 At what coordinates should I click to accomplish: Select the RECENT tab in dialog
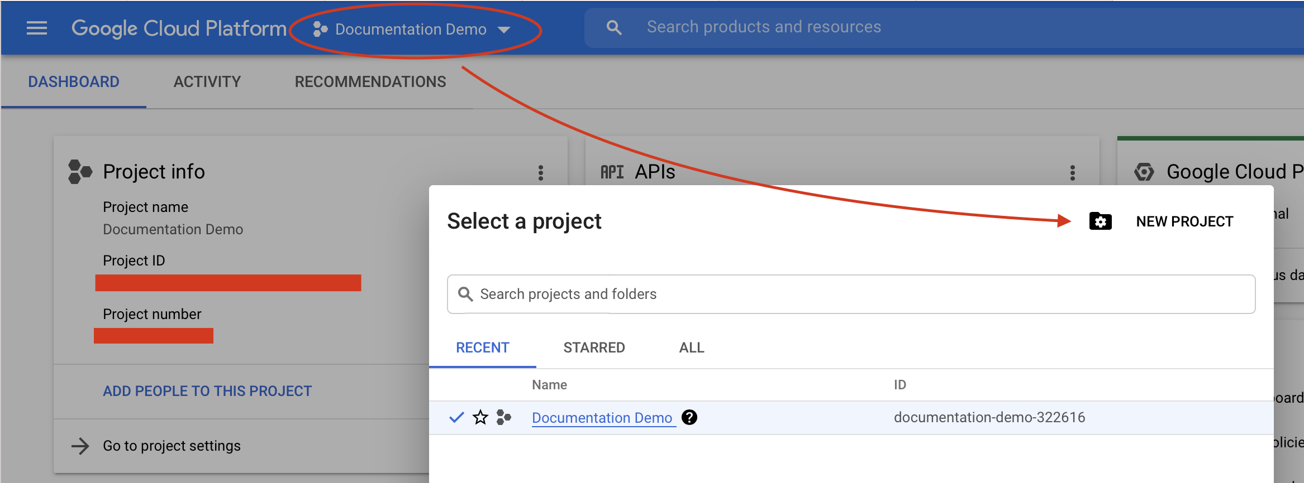pos(483,347)
